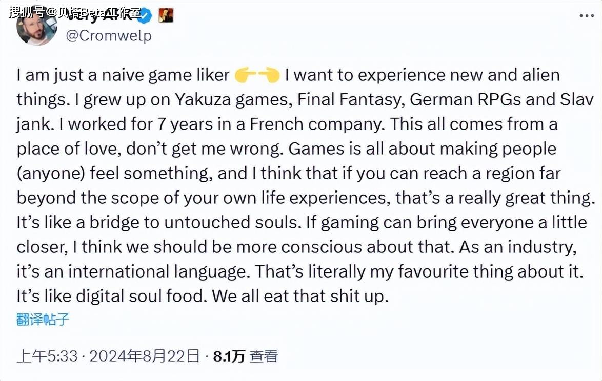Click the square affiliation badge beside the name
The image size is (602, 381).
pos(166,15)
